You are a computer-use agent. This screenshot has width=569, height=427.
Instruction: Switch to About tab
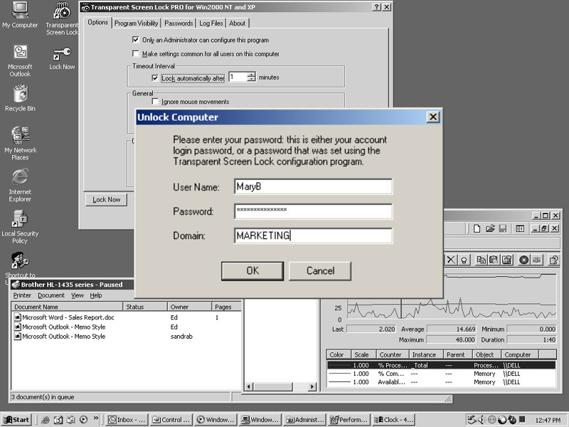(238, 23)
